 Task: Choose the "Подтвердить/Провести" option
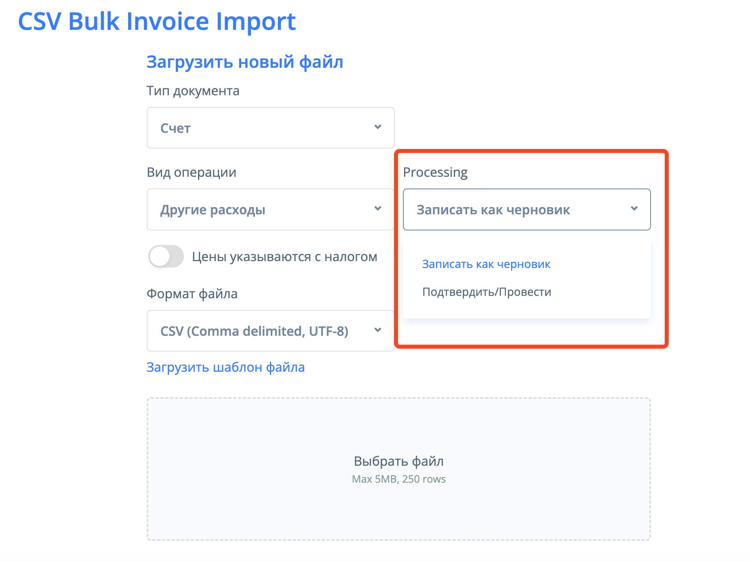[x=487, y=292]
